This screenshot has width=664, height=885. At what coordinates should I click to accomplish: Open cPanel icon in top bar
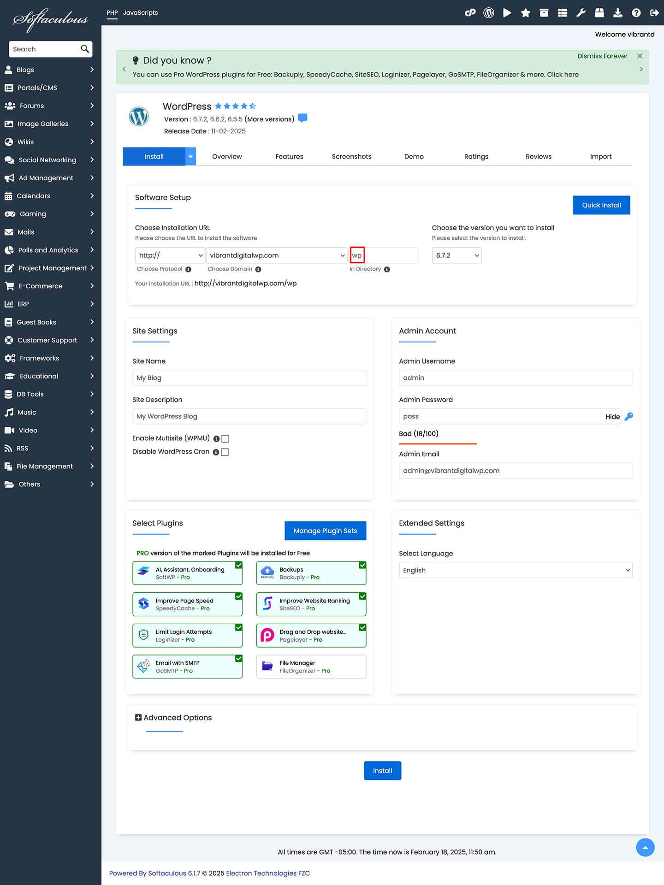click(470, 13)
